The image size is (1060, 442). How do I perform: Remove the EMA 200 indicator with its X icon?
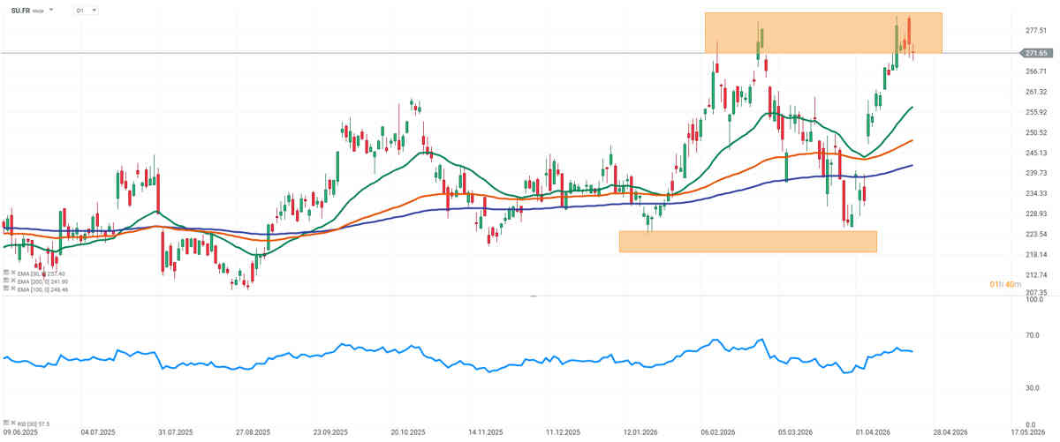click(12, 281)
